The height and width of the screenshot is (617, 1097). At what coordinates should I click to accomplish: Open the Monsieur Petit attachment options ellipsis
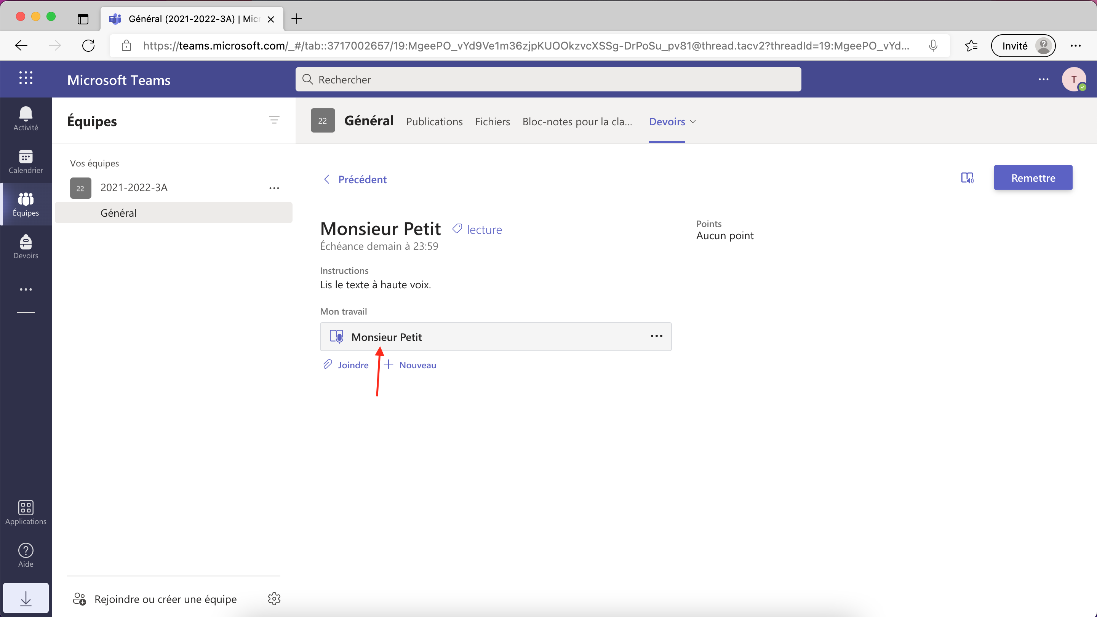point(656,336)
